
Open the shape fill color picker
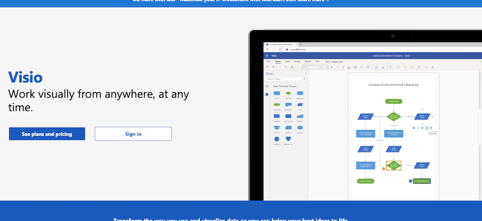pos(377,67)
